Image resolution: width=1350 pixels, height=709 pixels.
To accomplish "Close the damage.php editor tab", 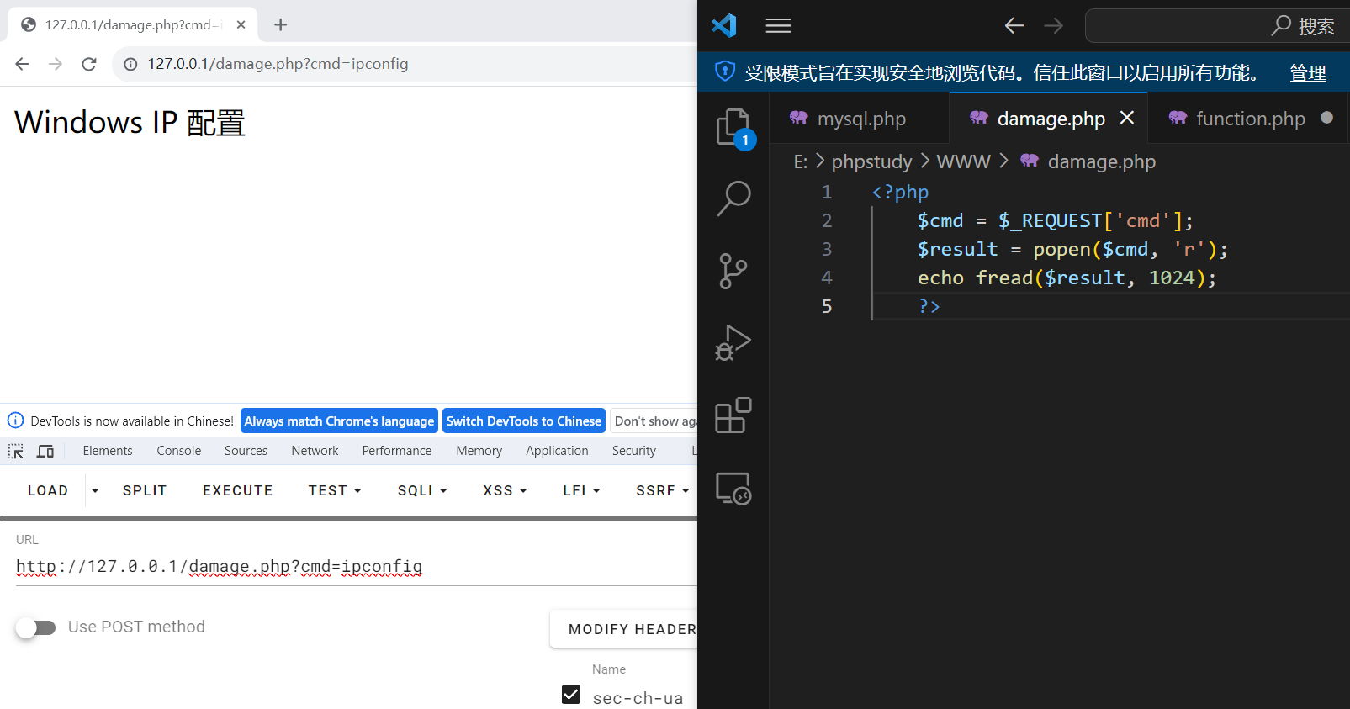I will point(1127,118).
